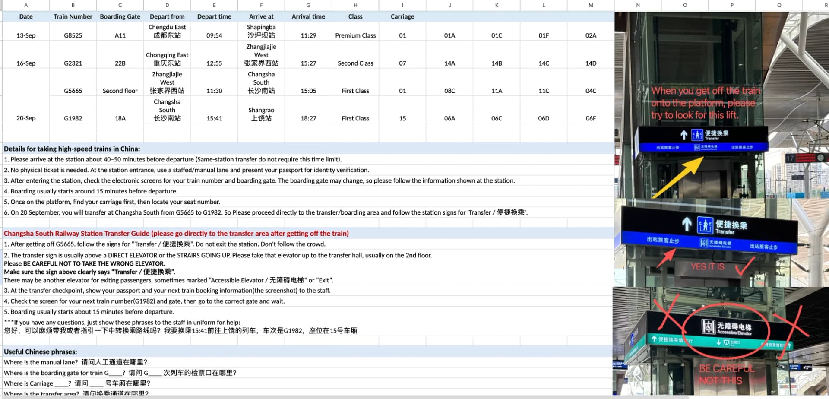
Task: Select column A header
Action: pos(26,5)
